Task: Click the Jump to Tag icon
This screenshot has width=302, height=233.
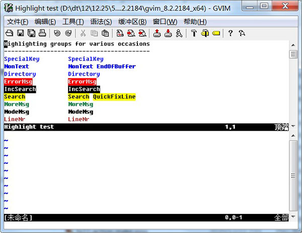Action: tap(216, 33)
